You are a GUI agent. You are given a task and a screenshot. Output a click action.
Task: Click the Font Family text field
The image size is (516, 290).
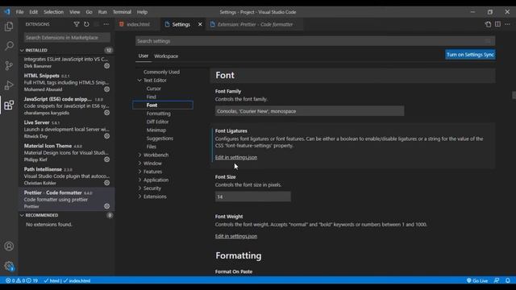click(310, 111)
